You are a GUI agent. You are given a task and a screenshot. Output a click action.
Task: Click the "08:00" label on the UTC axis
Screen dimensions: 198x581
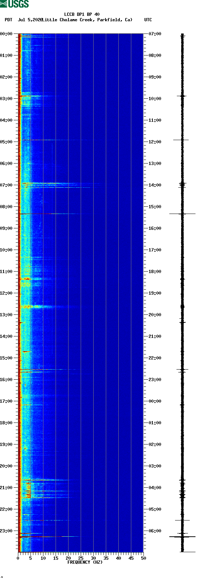pyautogui.click(x=155, y=55)
